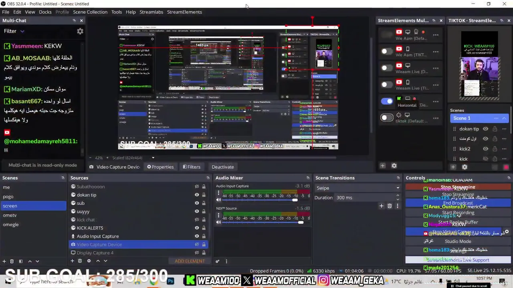Open advanced audio properties gear in Audio Mixer
This screenshot has height=288, width=513.
(x=217, y=261)
